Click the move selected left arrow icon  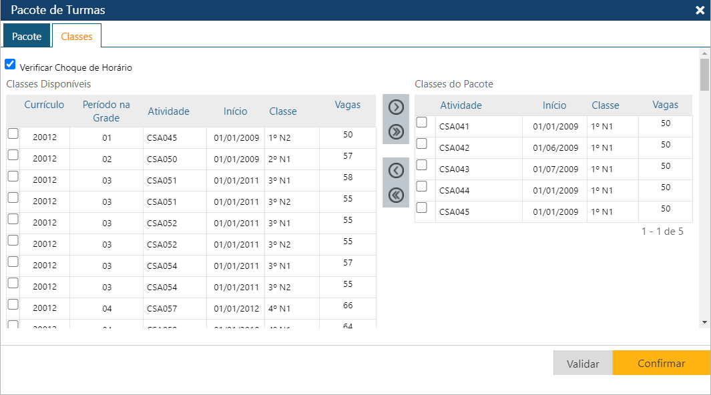click(396, 170)
